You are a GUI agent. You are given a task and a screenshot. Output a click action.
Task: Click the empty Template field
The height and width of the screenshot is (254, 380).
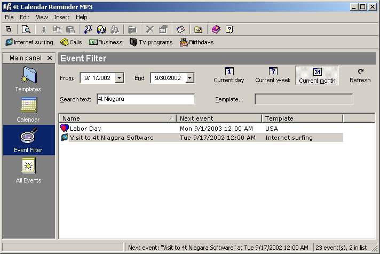tap(304, 99)
